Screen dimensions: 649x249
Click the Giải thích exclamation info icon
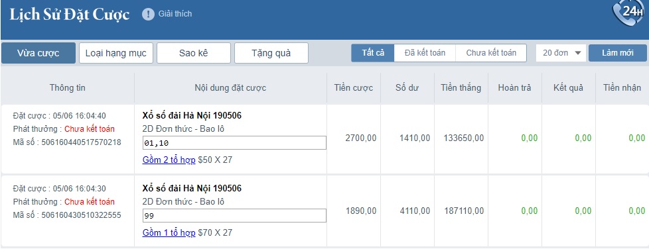tap(148, 14)
